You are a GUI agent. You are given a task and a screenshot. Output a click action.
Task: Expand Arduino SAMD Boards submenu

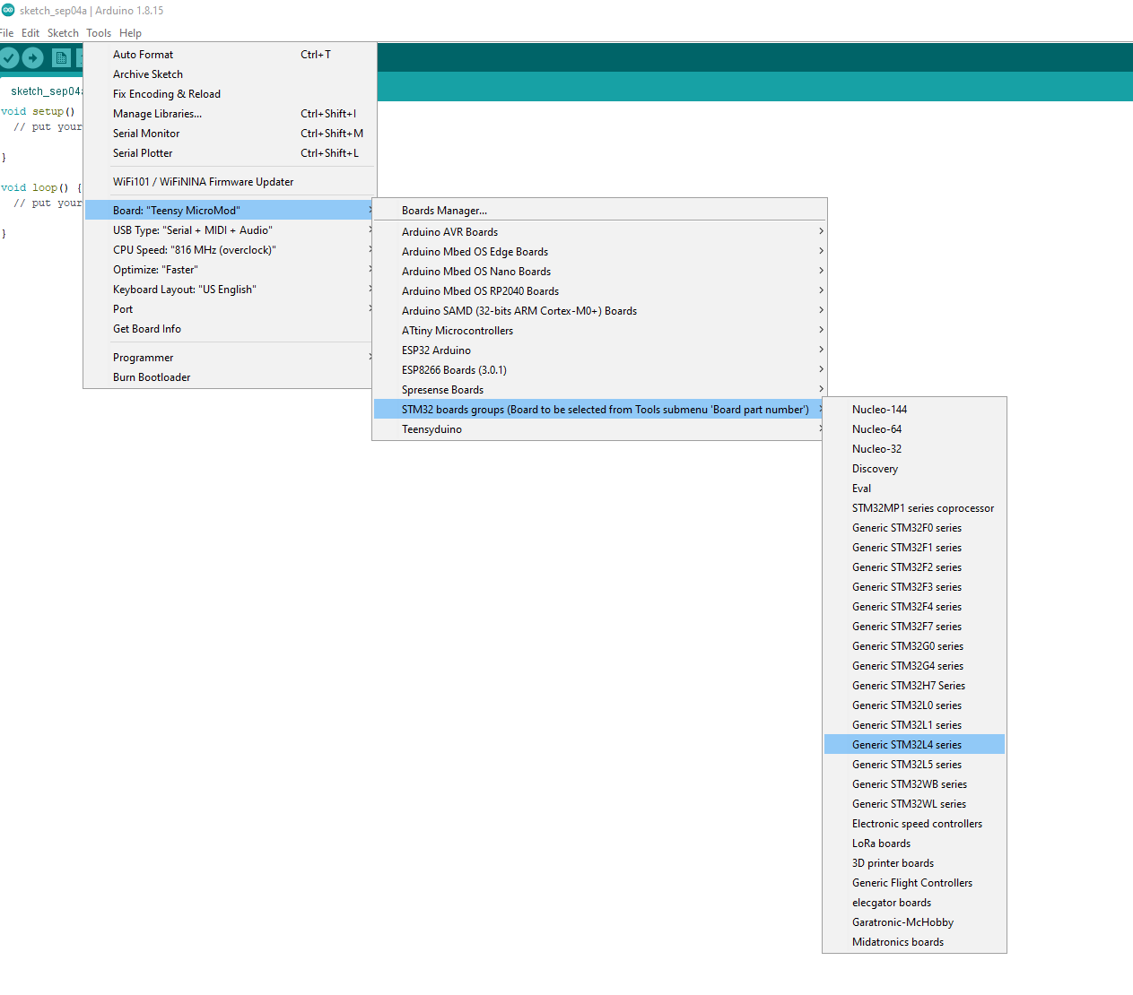coord(599,311)
